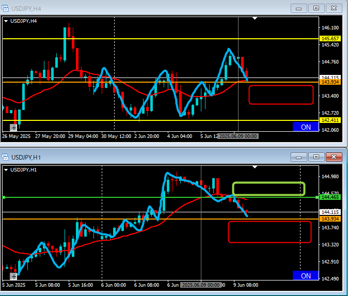The height and width of the screenshot is (296, 348).
Task: Toggle the ON button in H4 chart
Action: (x=306, y=127)
